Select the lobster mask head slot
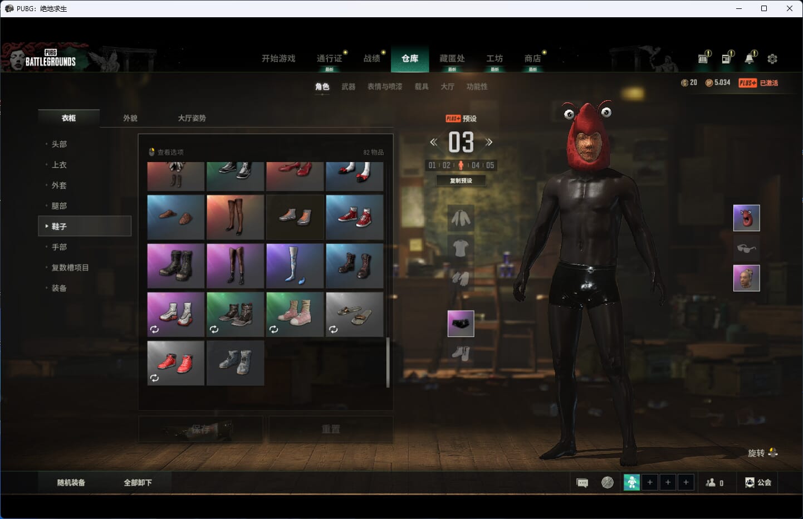This screenshot has width=803, height=519. coord(746,218)
